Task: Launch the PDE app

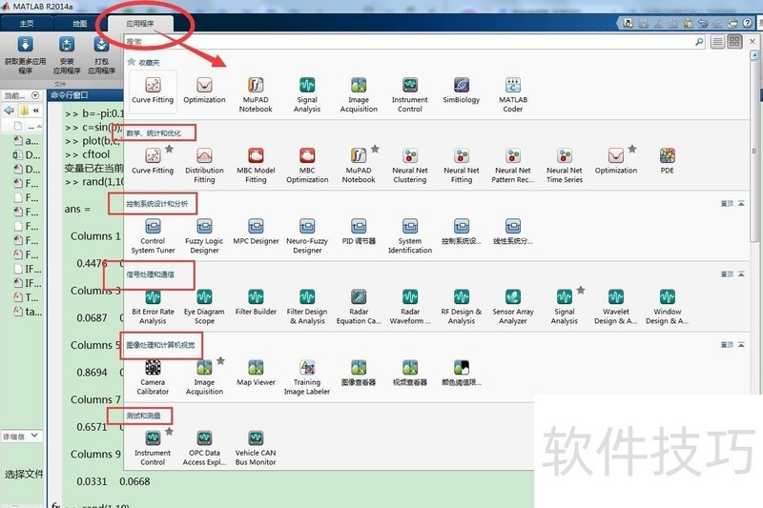Action: (x=667, y=161)
